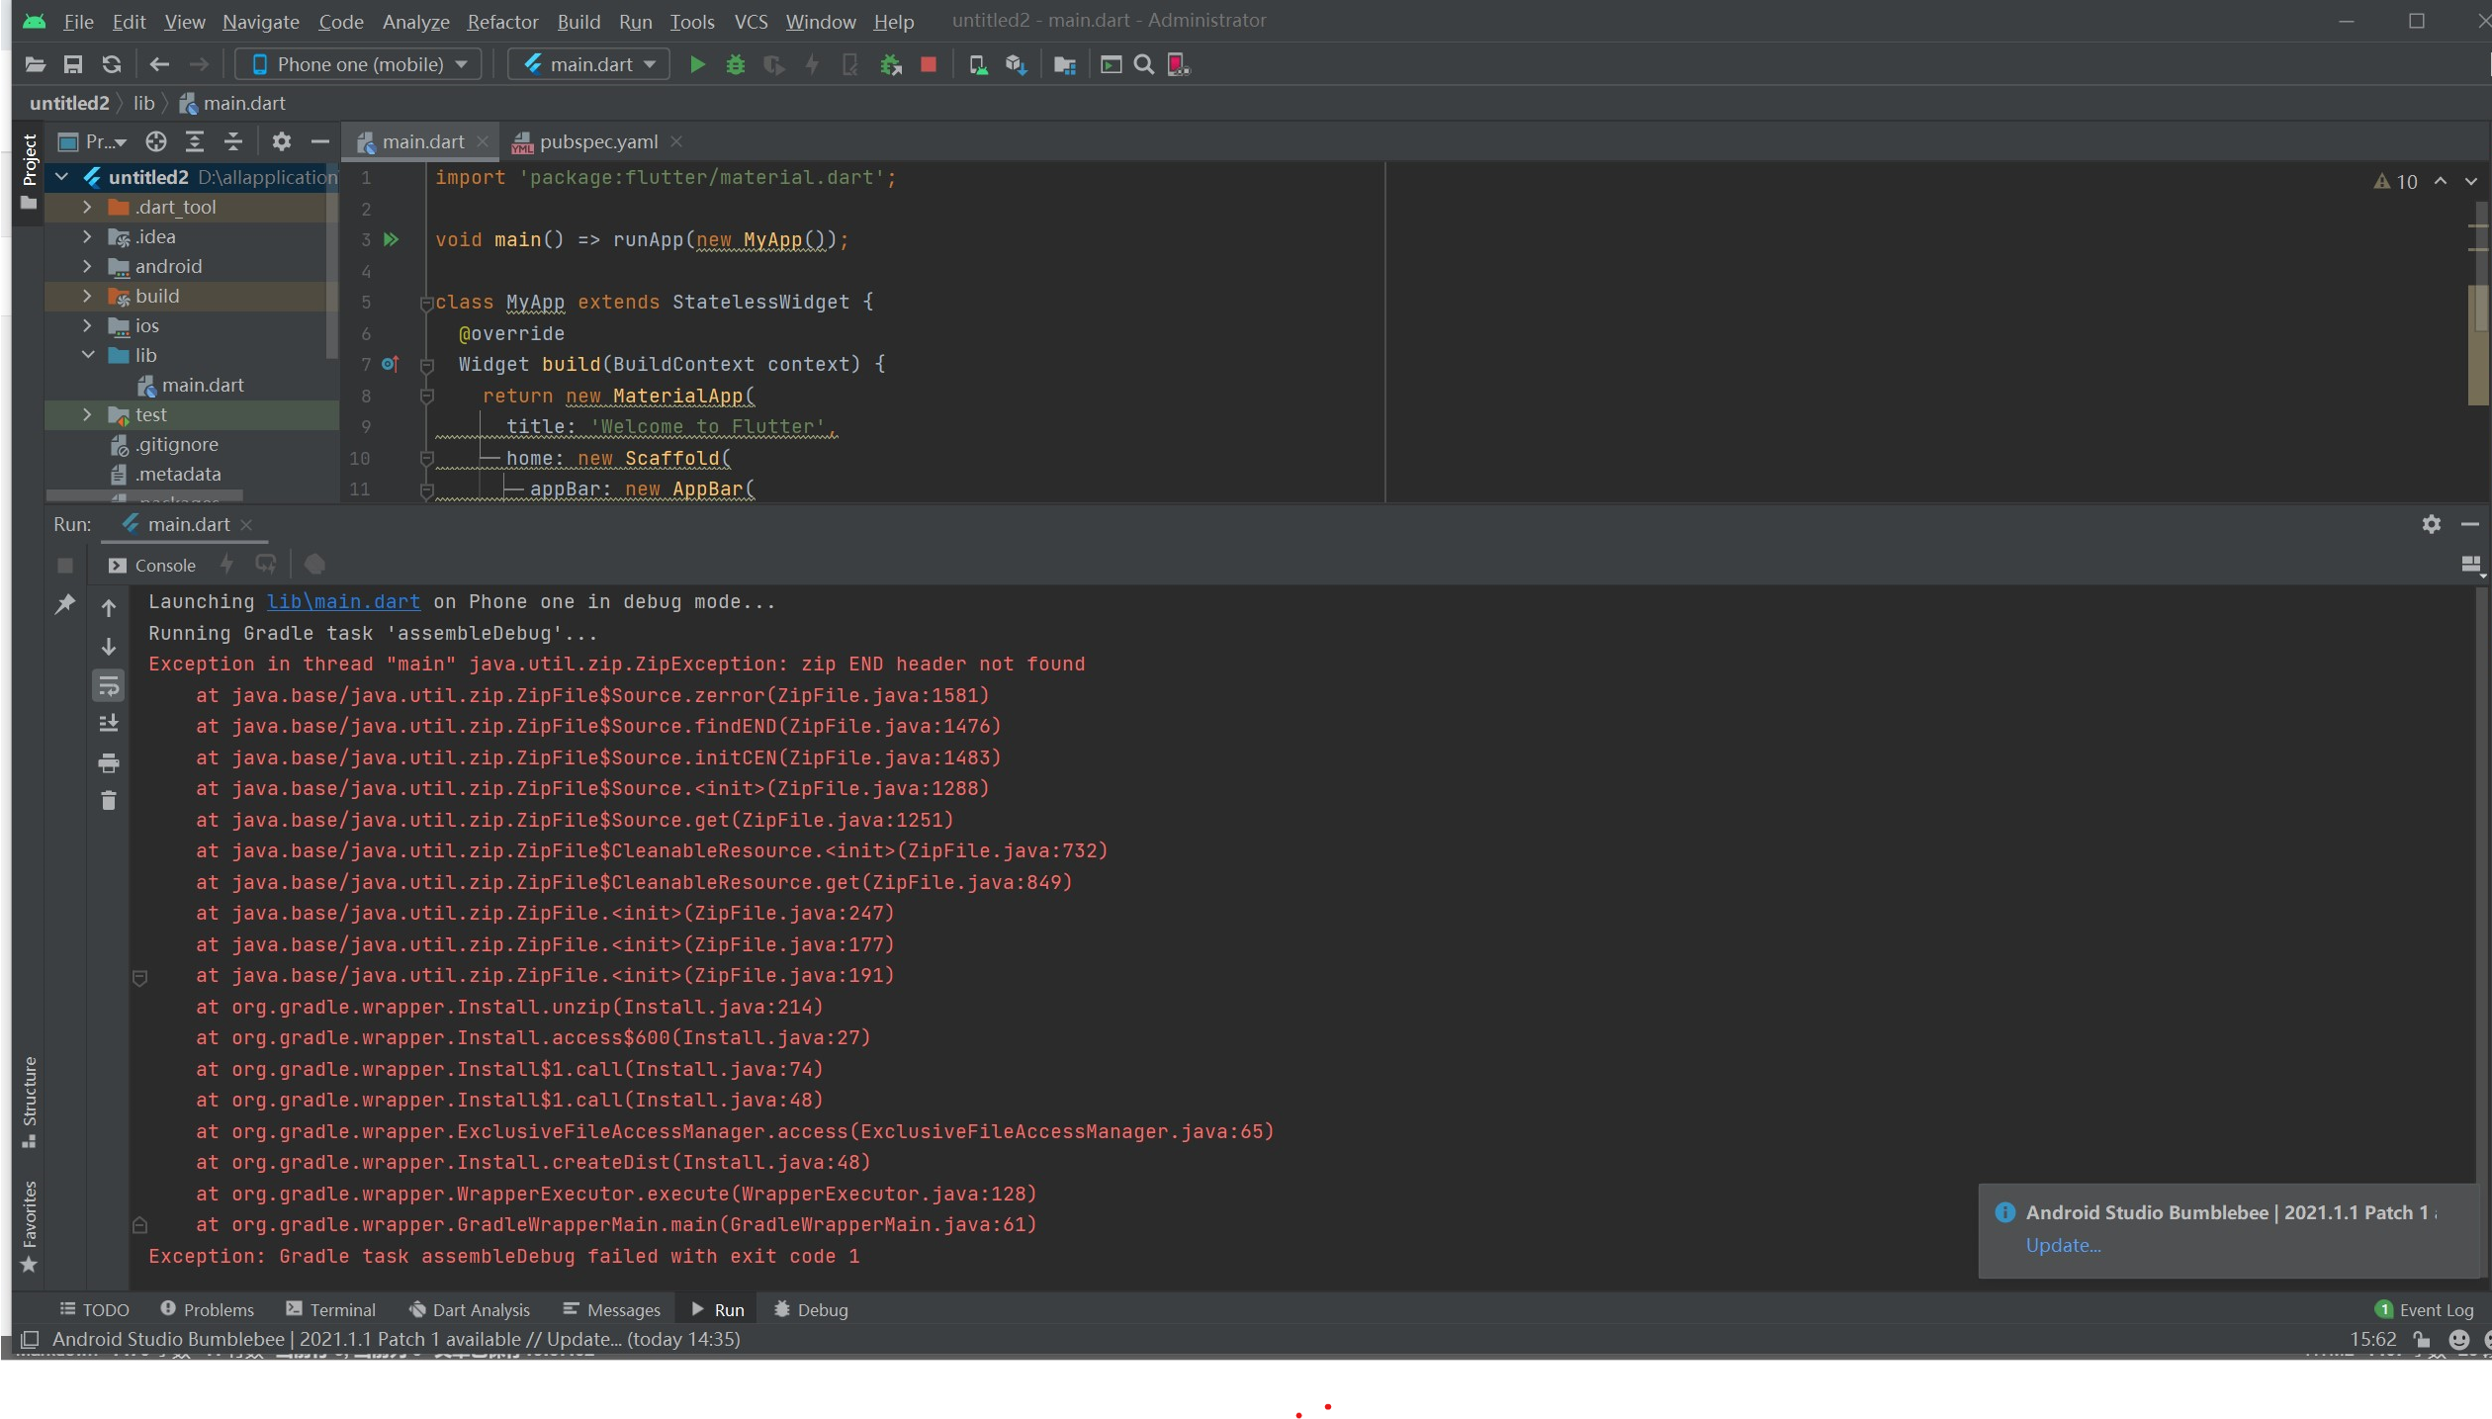The width and height of the screenshot is (2492, 1419).
Task: Click the green Run app button
Action: click(697, 65)
